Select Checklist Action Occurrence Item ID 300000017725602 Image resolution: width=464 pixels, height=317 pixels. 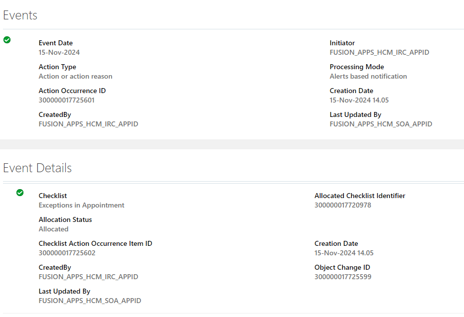[67, 253]
